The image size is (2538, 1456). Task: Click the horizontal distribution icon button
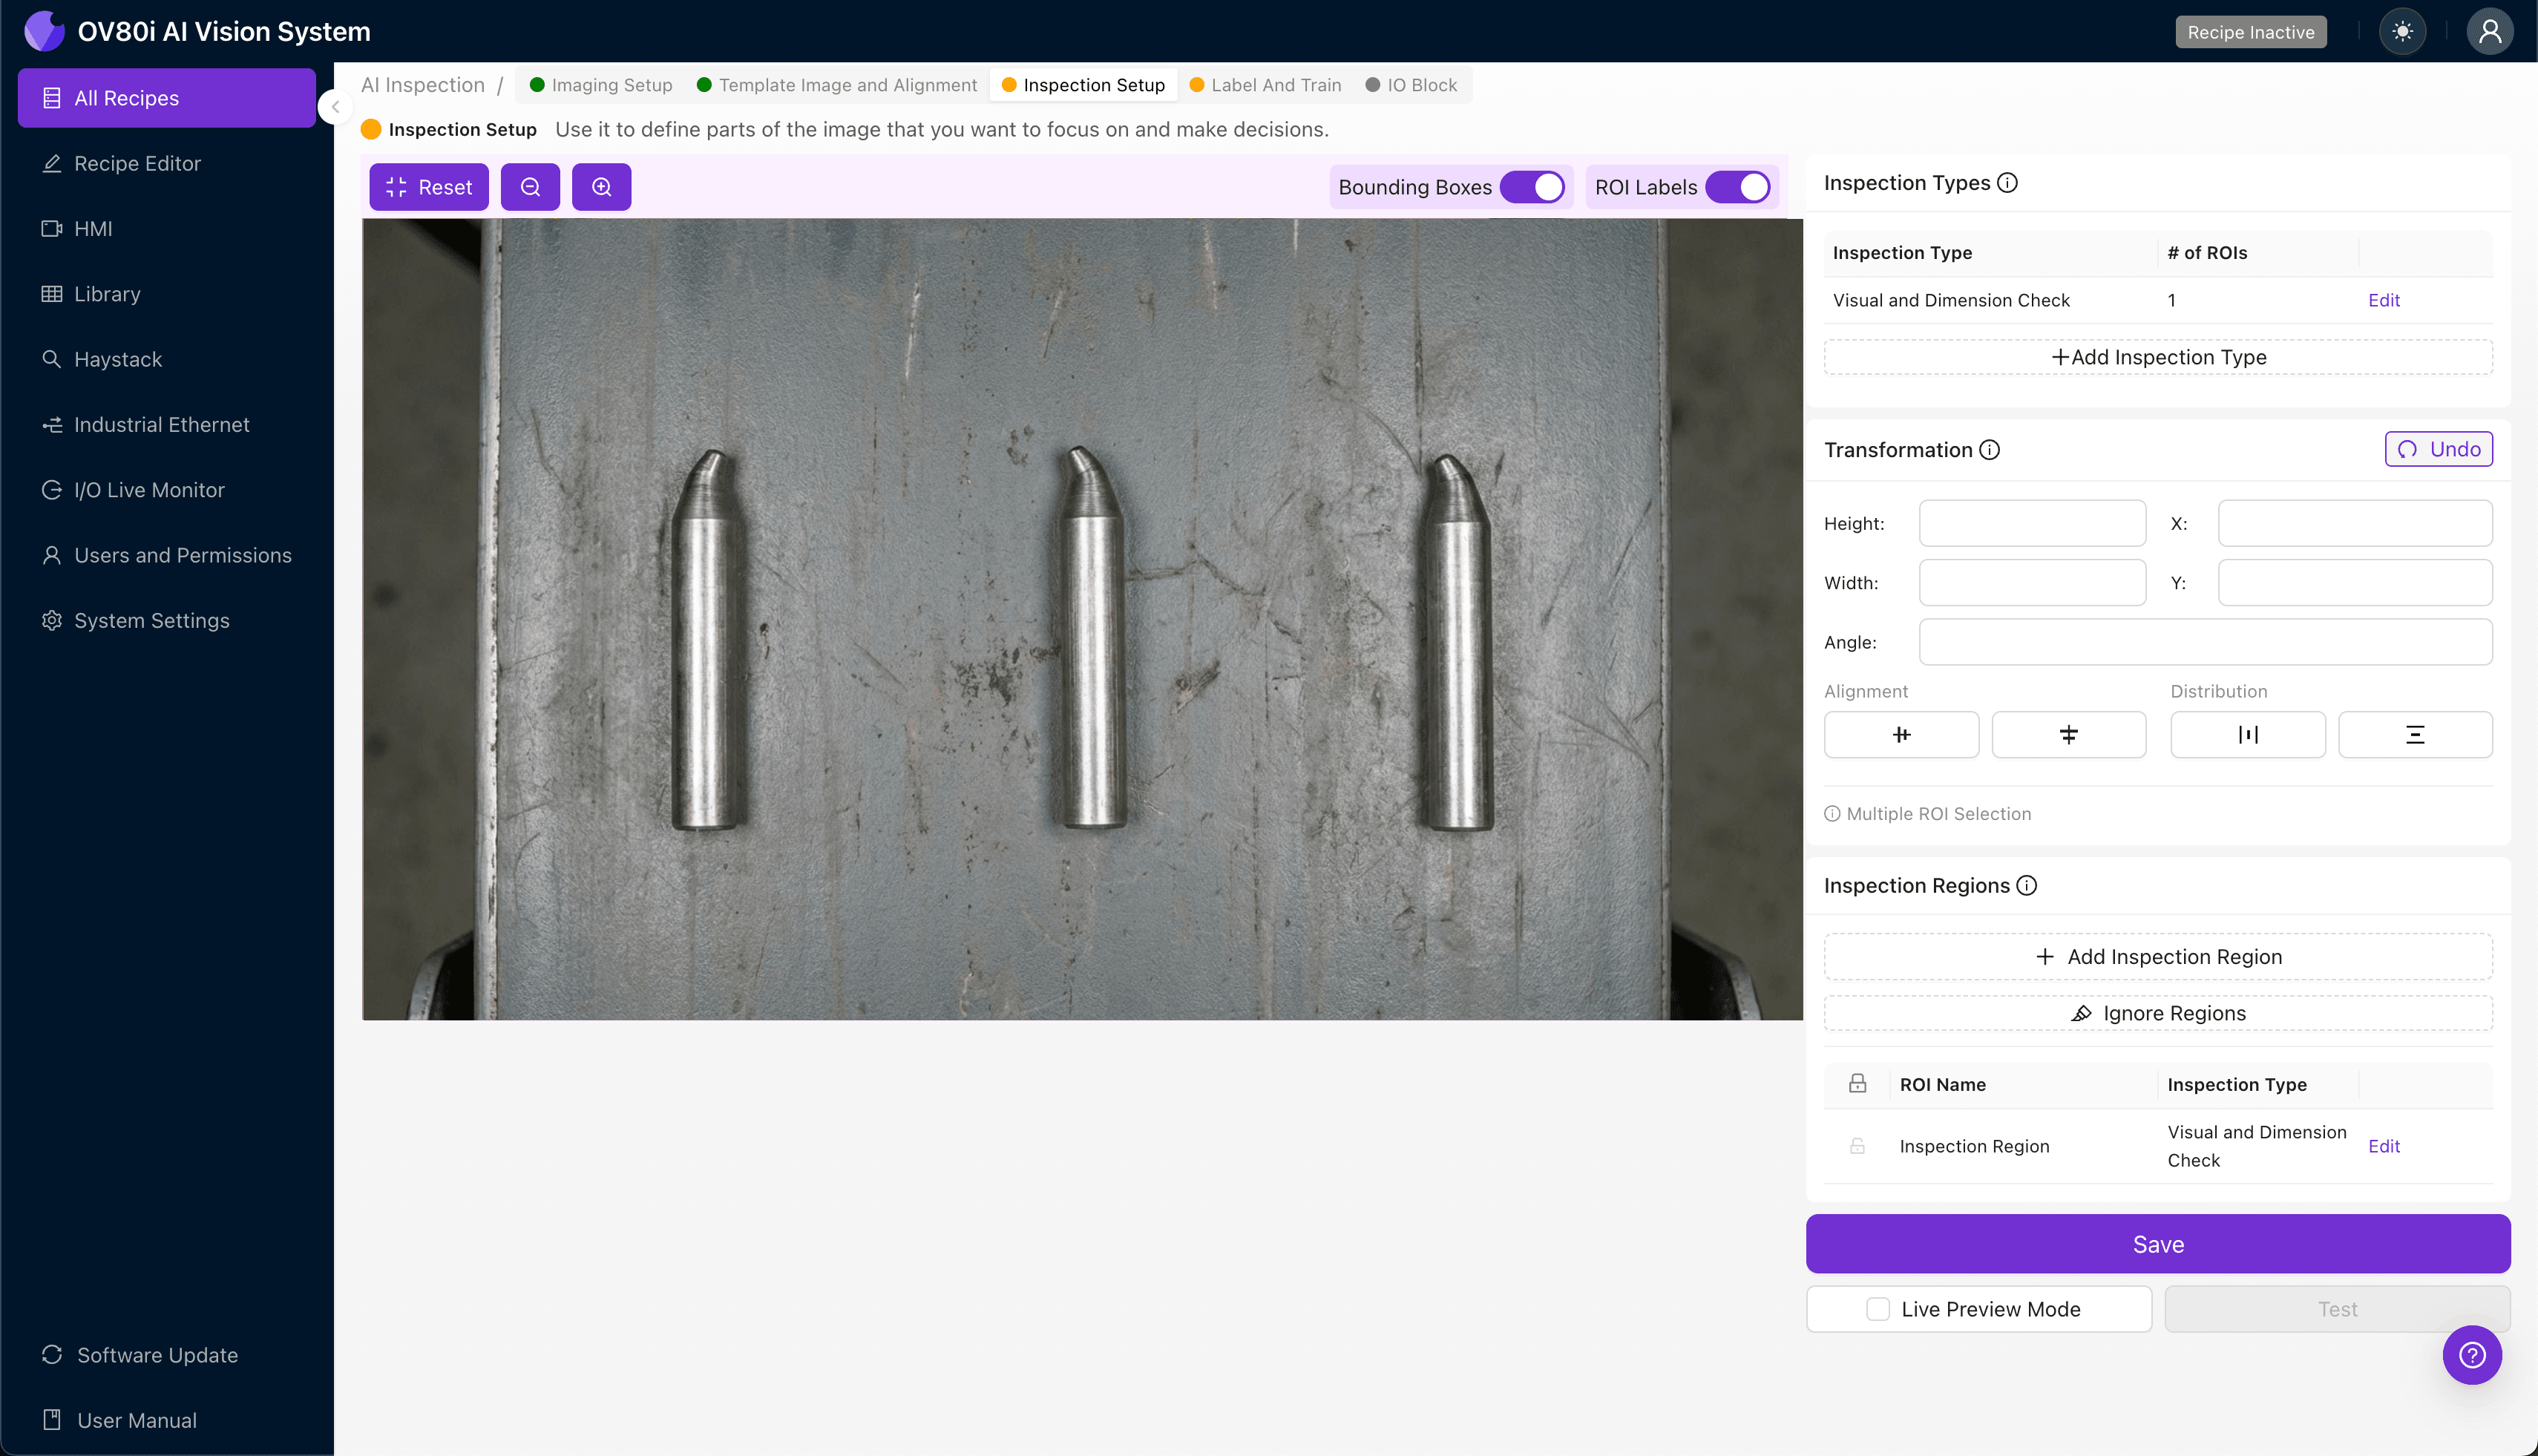(2247, 735)
